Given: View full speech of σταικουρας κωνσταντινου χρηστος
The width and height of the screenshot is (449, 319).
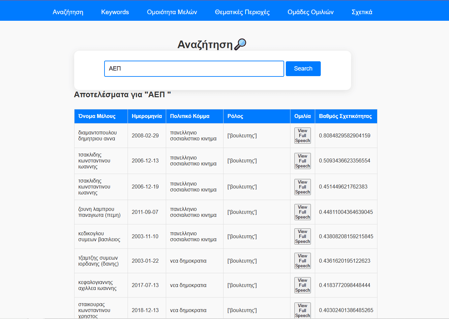Looking at the screenshot, I should (x=303, y=310).
